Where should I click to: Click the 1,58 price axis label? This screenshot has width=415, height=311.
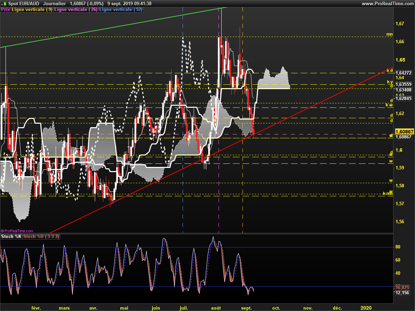[400, 186]
